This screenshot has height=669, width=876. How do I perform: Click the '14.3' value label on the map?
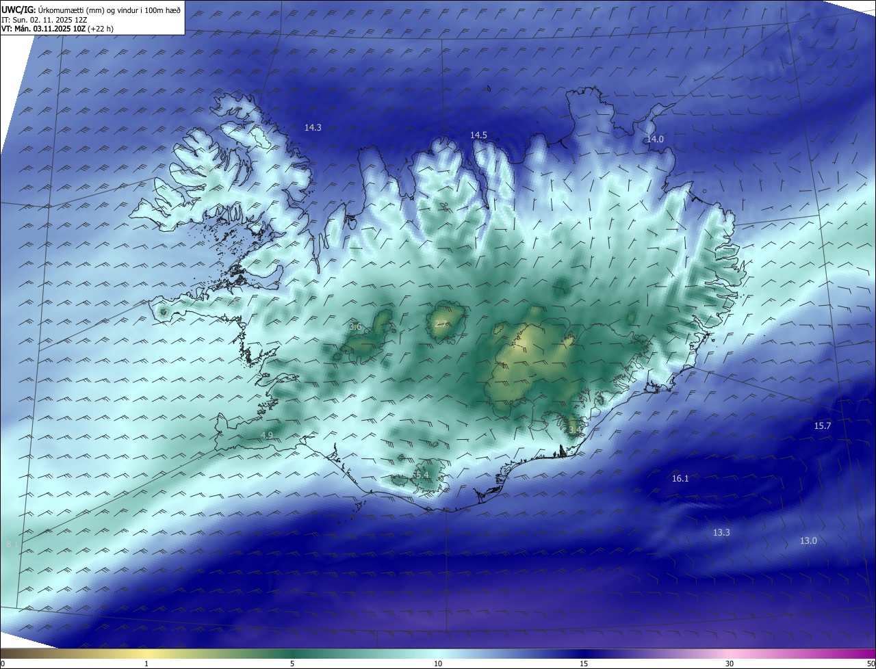click(x=313, y=127)
